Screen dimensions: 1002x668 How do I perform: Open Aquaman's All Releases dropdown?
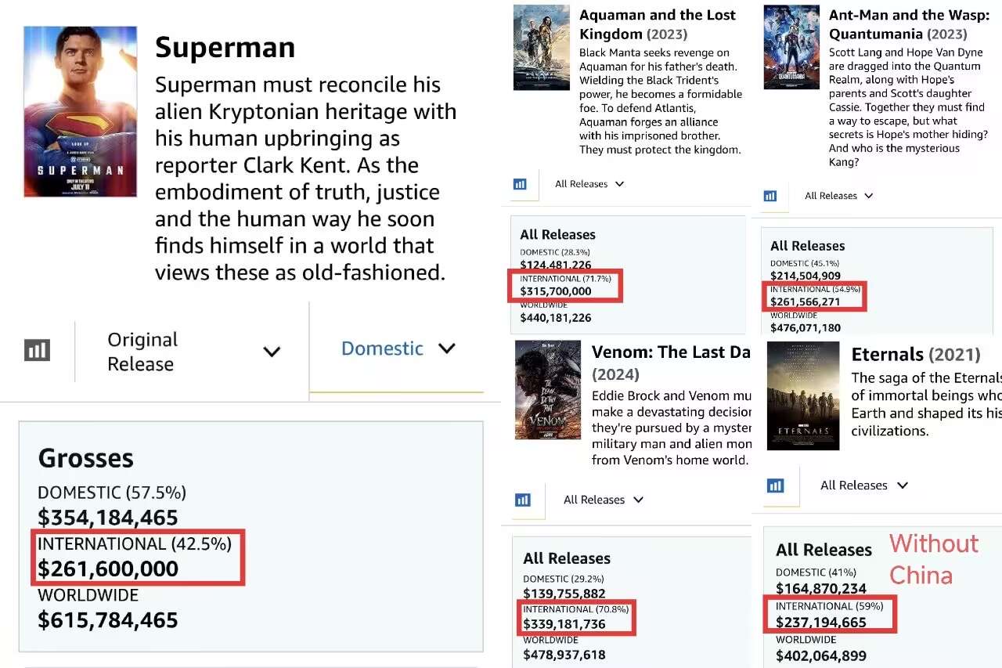point(589,184)
